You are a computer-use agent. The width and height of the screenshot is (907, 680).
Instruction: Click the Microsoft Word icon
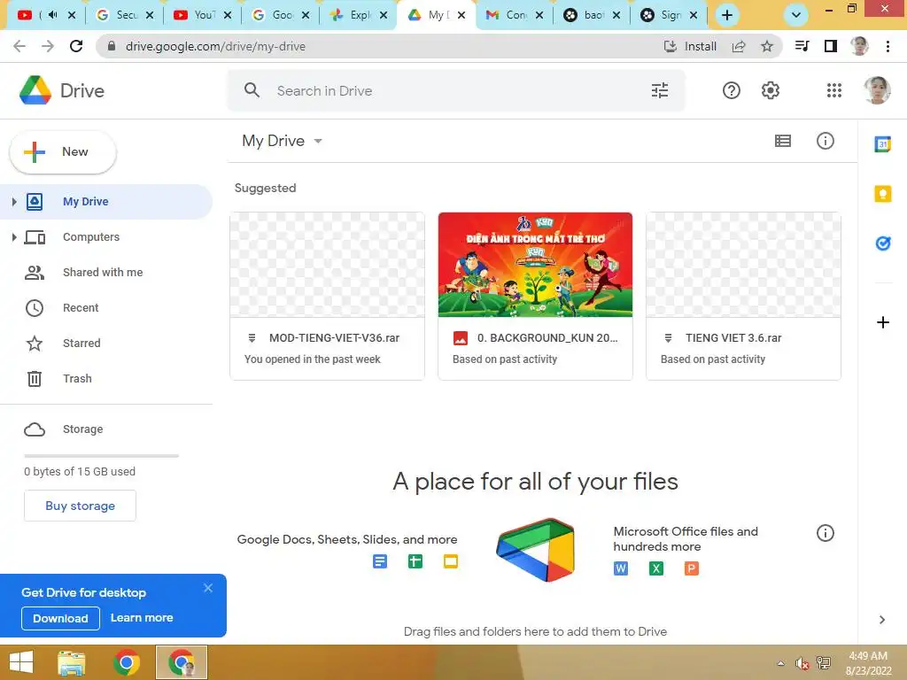tap(621, 568)
